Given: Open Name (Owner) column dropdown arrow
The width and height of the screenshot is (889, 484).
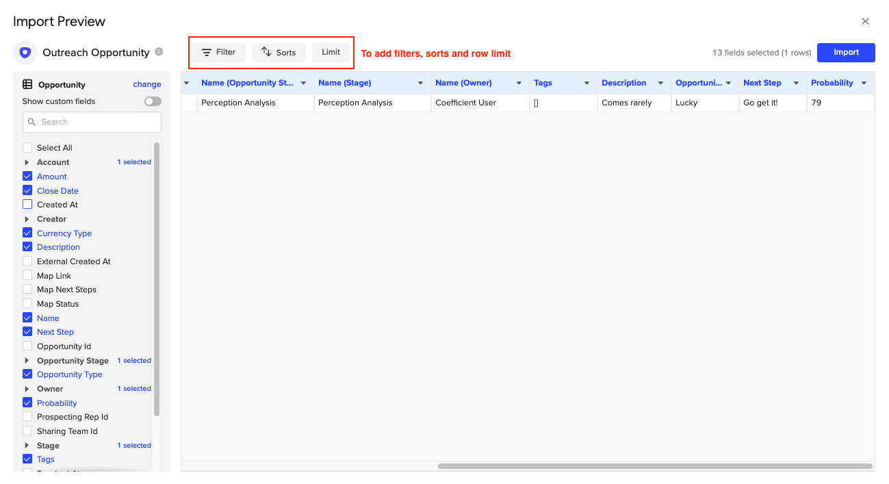Looking at the screenshot, I should [519, 83].
